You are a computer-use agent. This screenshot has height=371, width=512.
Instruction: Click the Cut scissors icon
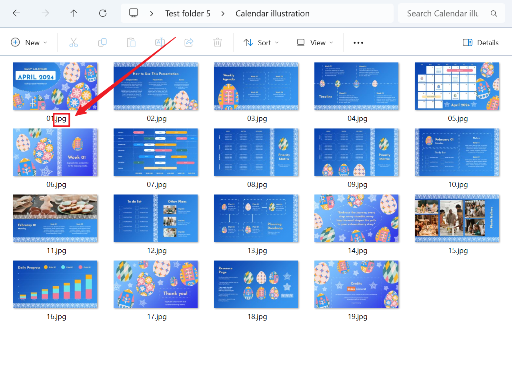point(74,42)
